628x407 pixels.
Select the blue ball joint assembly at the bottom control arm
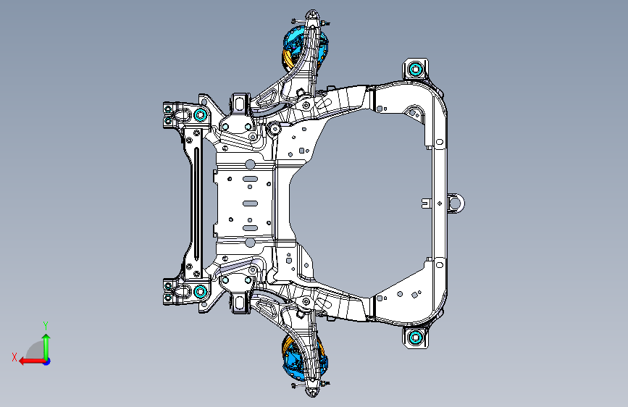296,361
